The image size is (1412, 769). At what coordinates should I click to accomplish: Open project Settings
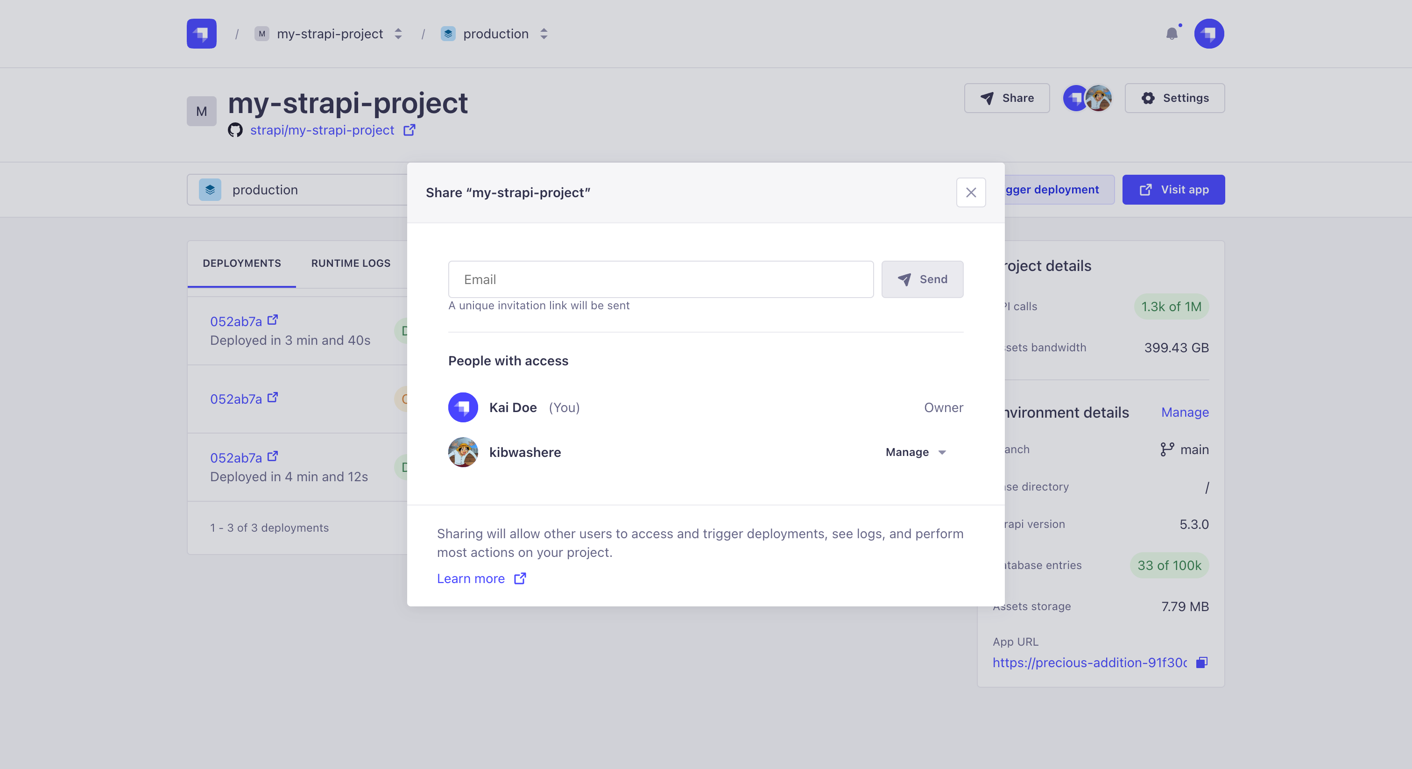[1174, 98]
